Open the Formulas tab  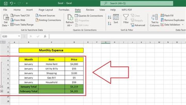click(x=64, y=10)
